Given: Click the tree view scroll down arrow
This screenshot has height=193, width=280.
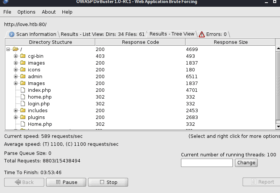Looking at the screenshot, I should coord(278,127).
